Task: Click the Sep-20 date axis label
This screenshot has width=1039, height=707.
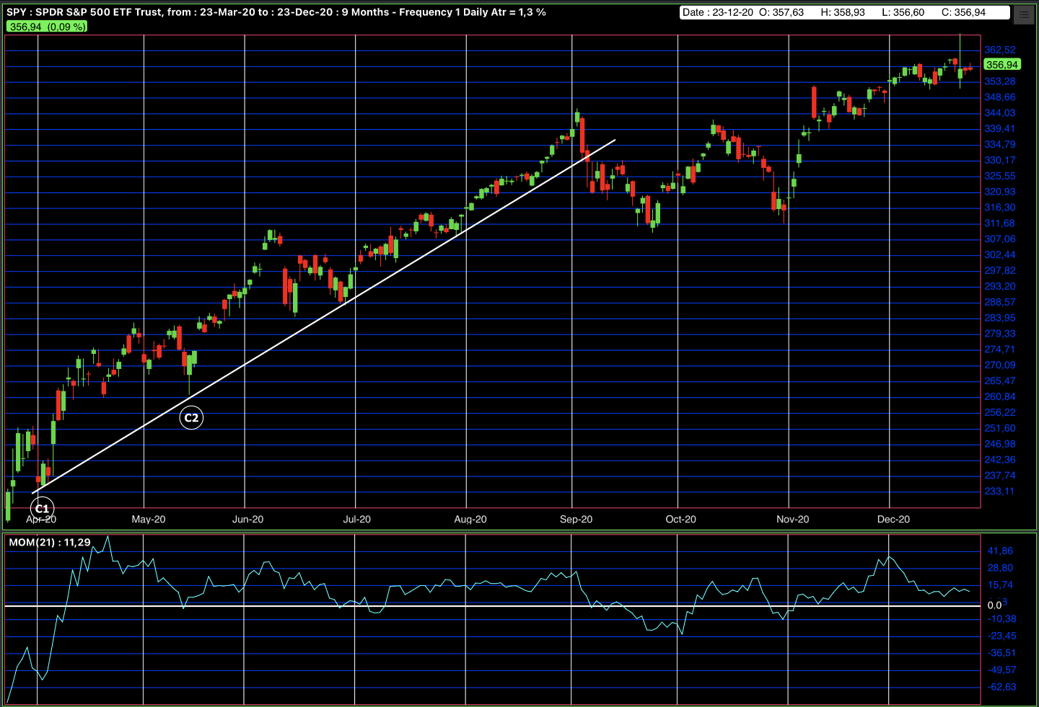Action: [x=576, y=520]
